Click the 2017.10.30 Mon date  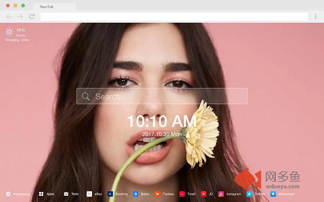[x=162, y=134]
